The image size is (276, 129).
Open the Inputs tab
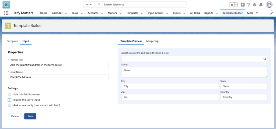click(x=177, y=13)
